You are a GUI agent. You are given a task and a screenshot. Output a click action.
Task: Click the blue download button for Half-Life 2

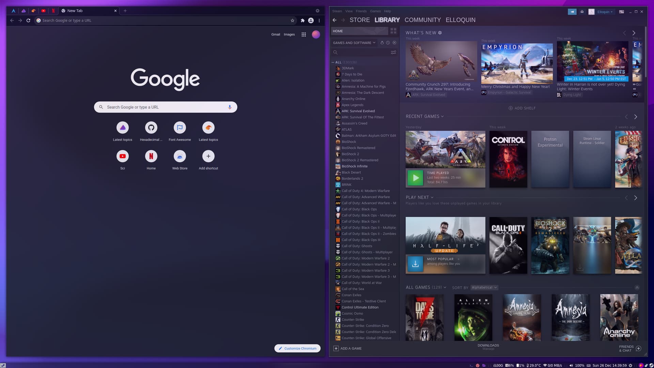pos(415,264)
